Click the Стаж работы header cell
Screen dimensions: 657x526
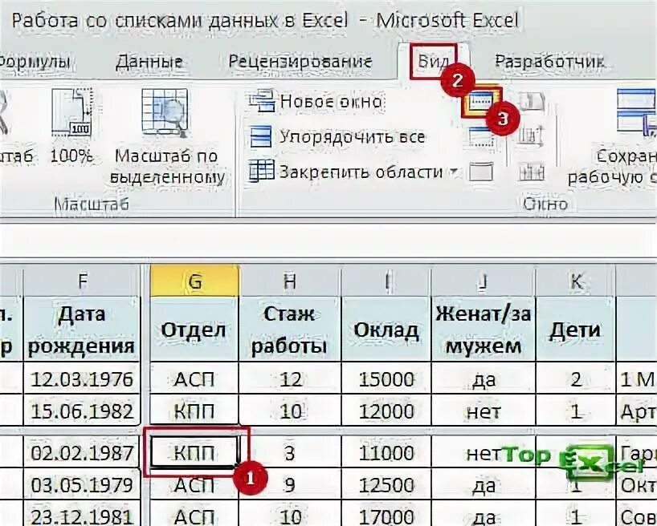(x=290, y=330)
